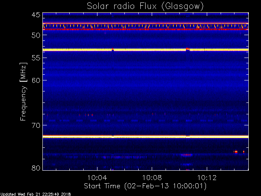Click the 50 frequency tick label
This screenshot has height=196, width=261.
point(36,35)
